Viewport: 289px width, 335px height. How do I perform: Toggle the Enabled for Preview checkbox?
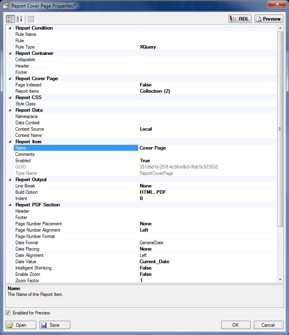pyautogui.click(x=8, y=313)
